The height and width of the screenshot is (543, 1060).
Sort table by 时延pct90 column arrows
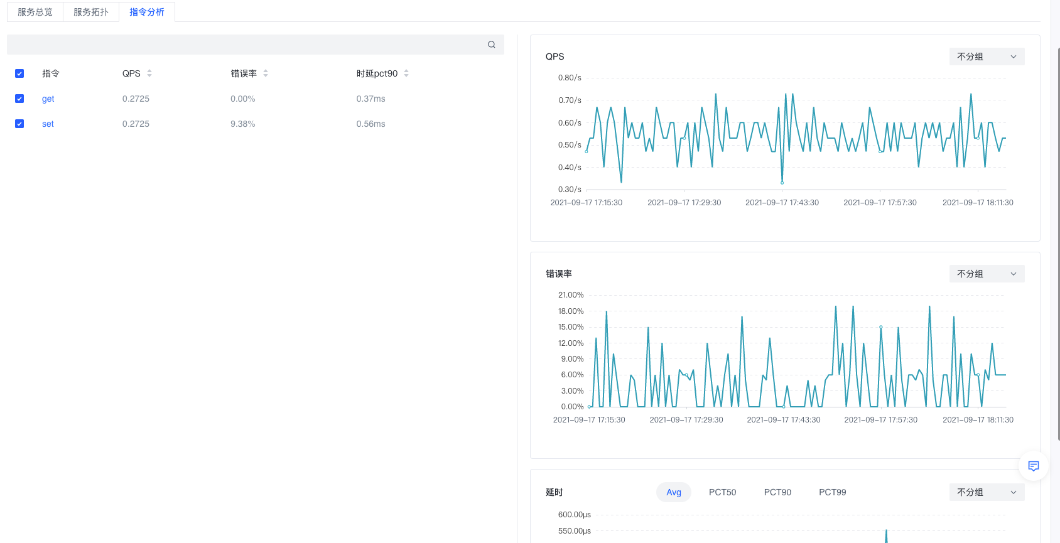(406, 73)
